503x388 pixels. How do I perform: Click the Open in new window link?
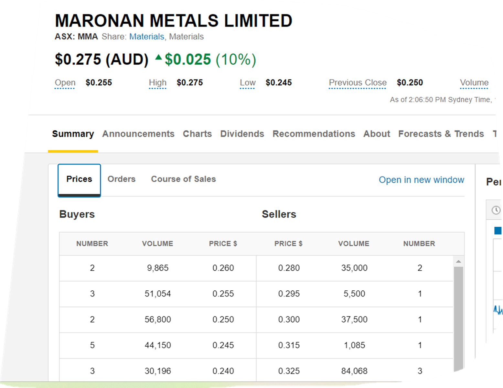(x=422, y=180)
